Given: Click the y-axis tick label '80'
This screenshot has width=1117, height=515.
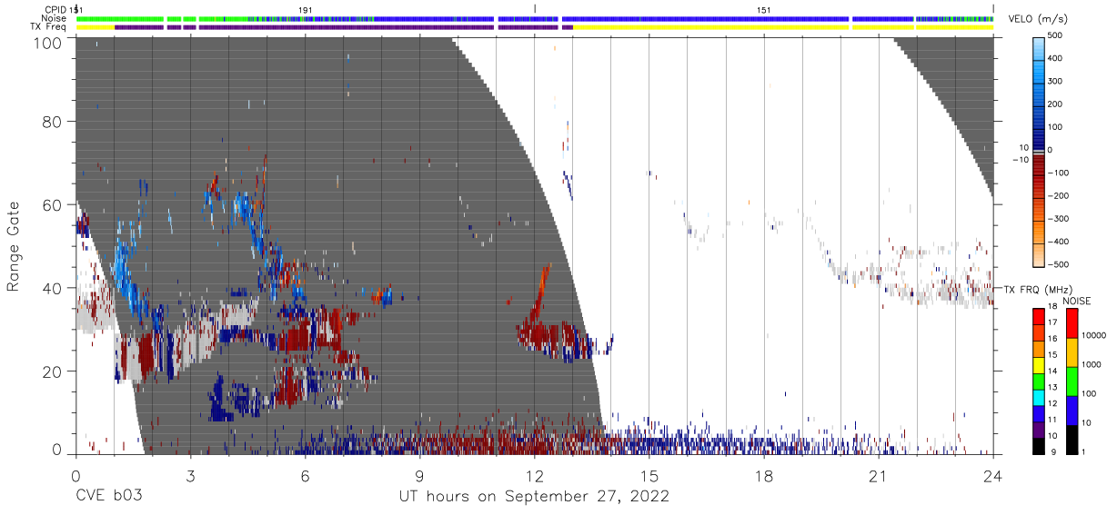Looking at the screenshot, I should tap(53, 122).
